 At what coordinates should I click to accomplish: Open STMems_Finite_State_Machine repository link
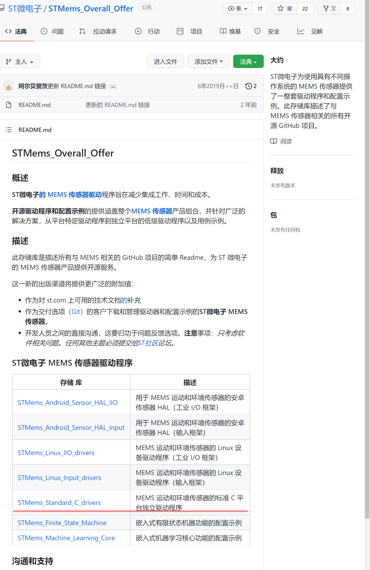[62, 523]
